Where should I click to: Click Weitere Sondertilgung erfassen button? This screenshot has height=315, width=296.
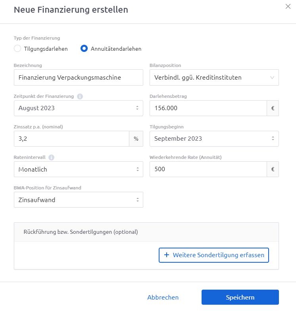[214, 255]
